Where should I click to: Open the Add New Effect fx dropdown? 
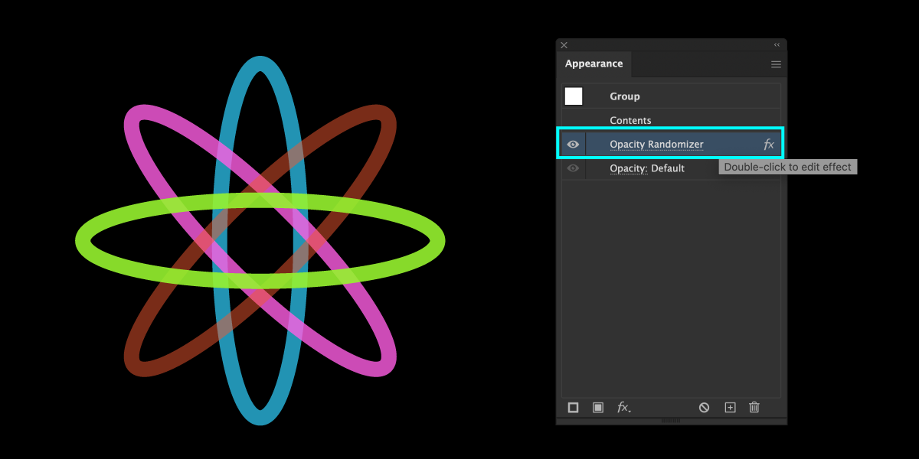point(624,408)
